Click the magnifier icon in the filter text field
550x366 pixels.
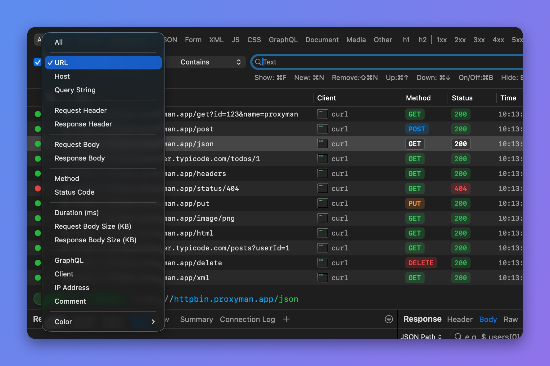[258, 62]
